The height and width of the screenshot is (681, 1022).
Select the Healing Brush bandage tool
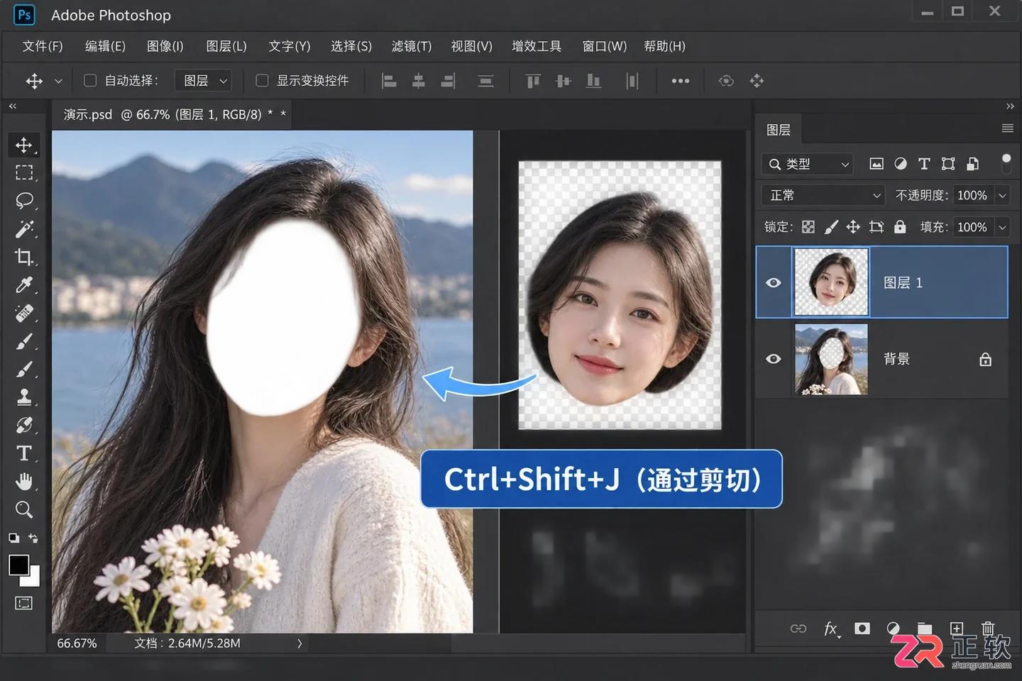(24, 313)
